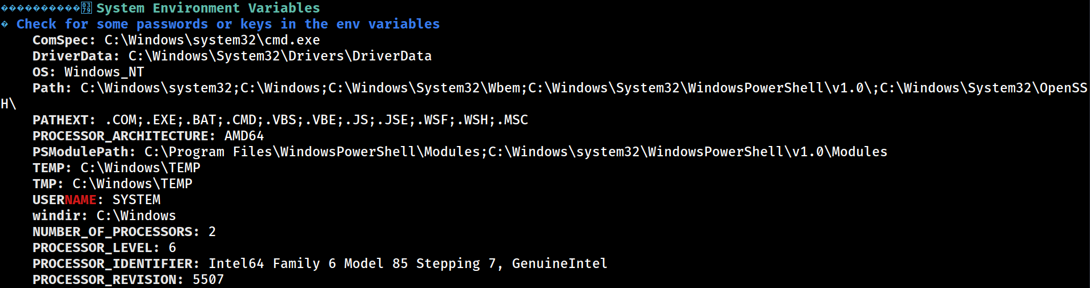Screen dimensions: 1090x288
Task: Click the PROCESSOR_IDENTIFIER GenuineIntel text
Action: [x=560, y=263]
